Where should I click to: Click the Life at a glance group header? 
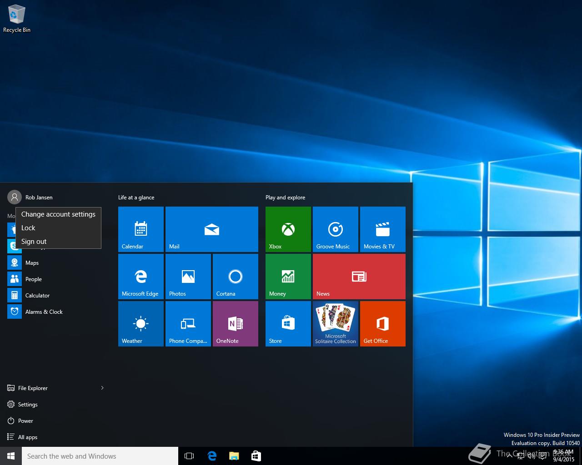tap(136, 197)
